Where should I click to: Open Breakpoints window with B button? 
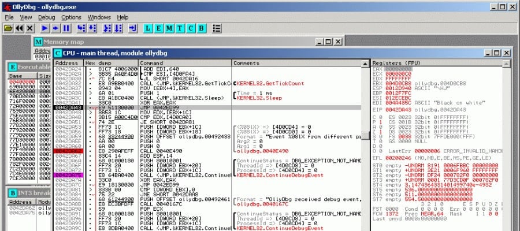(x=201, y=28)
